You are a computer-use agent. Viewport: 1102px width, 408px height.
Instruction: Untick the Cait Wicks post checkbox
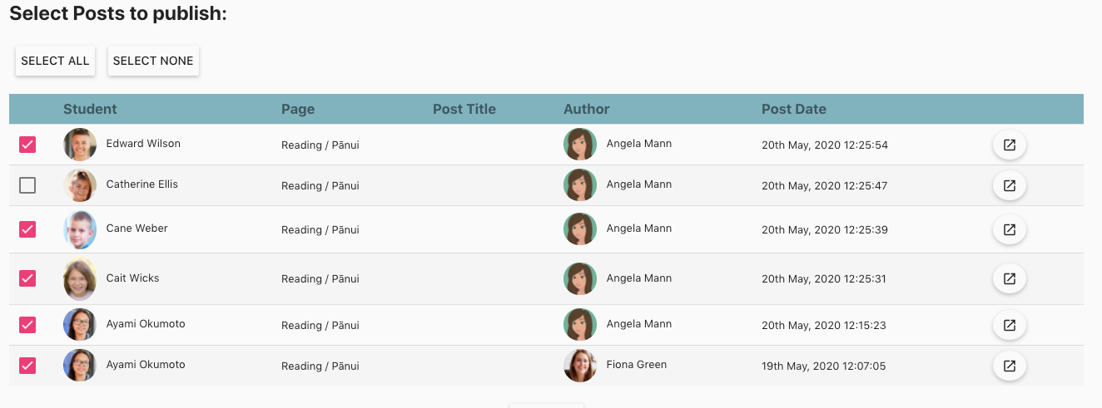click(27, 278)
